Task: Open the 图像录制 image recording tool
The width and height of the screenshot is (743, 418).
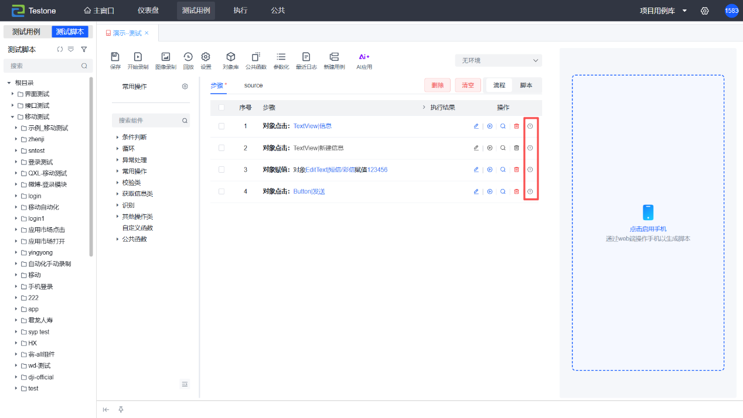Action: (166, 60)
